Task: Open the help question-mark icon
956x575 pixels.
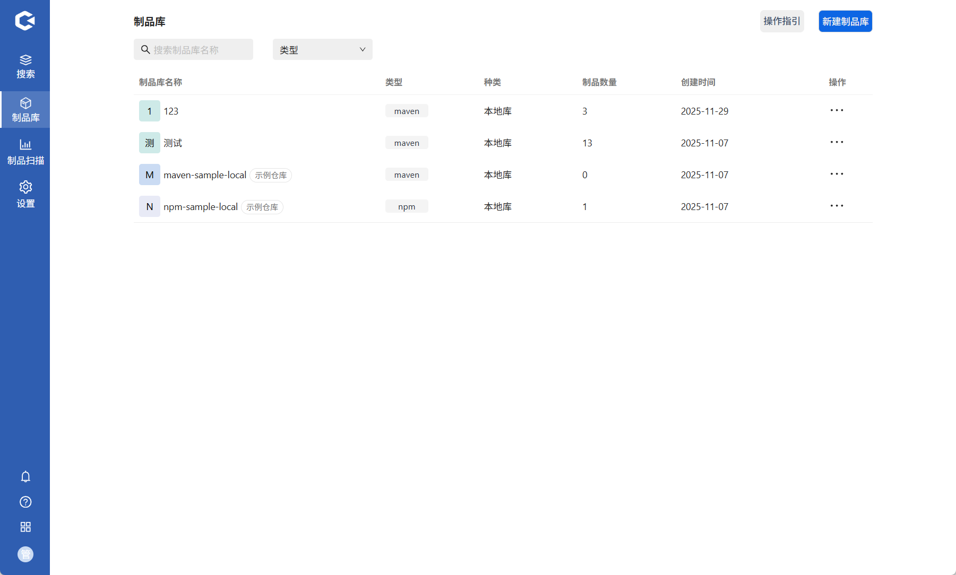Action: click(25, 502)
